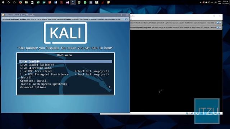Open the clock and date in taskbar

click(x=225, y=3)
